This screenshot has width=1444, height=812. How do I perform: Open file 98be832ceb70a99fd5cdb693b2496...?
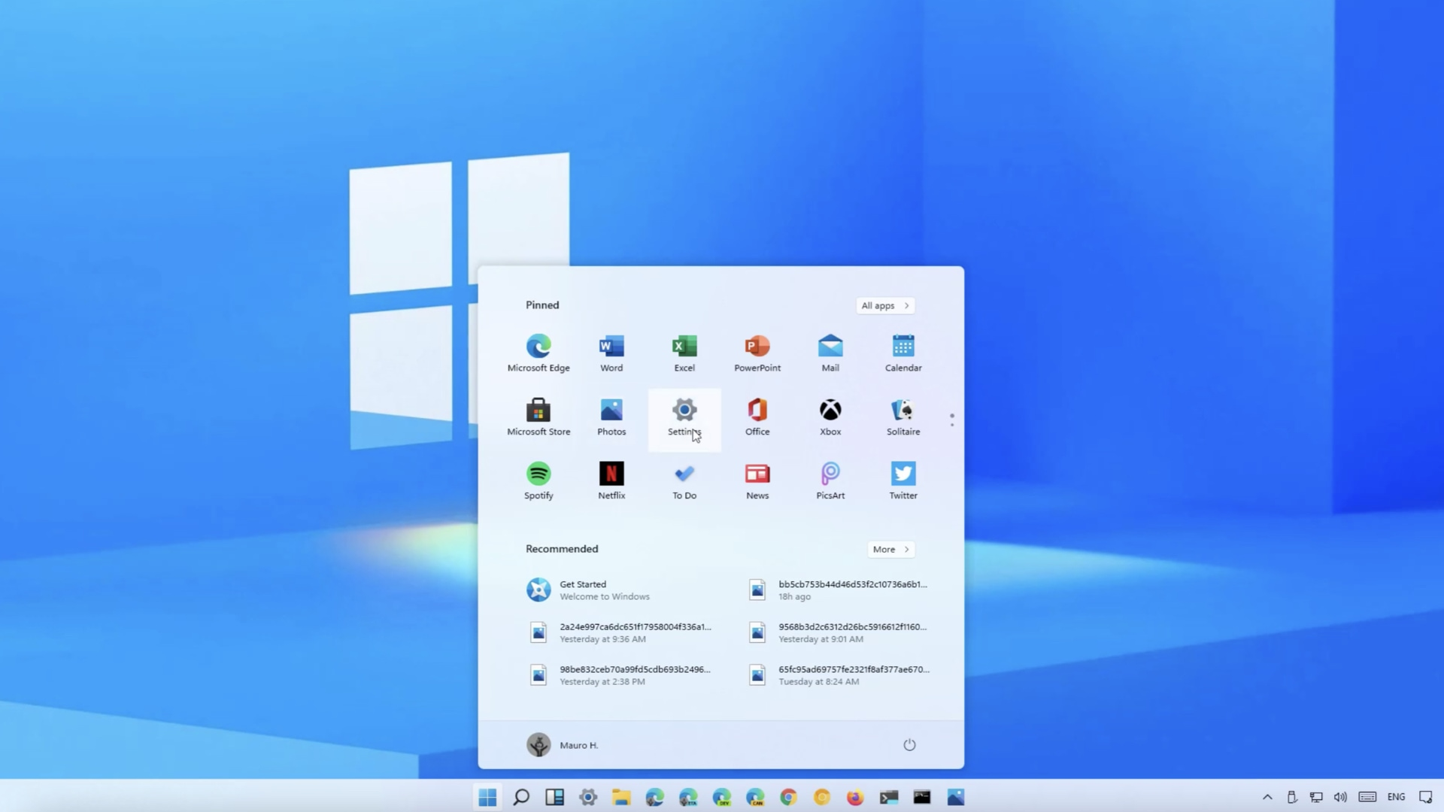point(620,675)
